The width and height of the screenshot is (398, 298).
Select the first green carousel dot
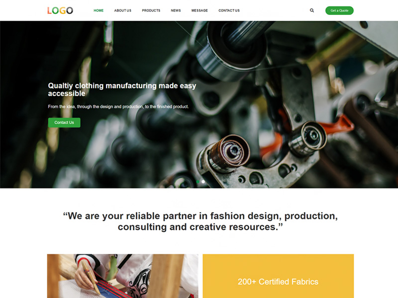[x=198, y=181]
